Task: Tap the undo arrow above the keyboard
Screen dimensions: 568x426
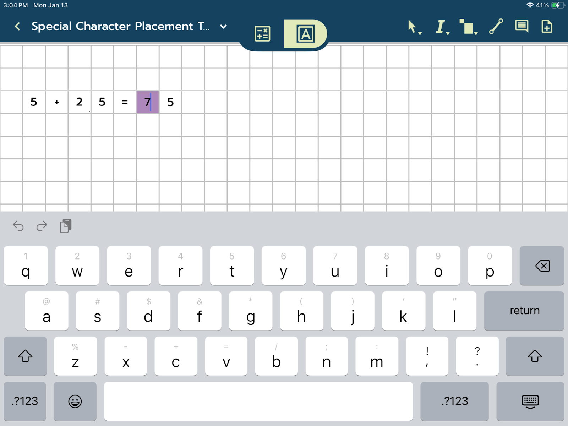Action: click(18, 226)
